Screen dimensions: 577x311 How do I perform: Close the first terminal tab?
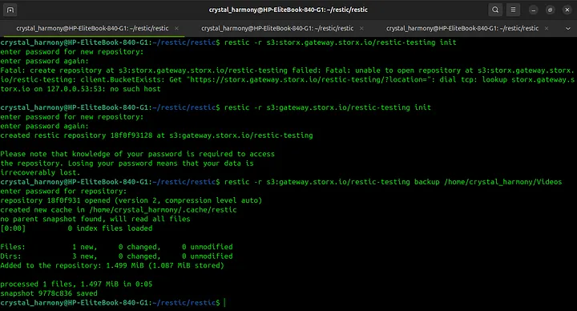click(x=176, y=28)
